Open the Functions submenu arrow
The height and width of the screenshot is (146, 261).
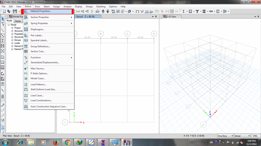(x=72, y=58)
